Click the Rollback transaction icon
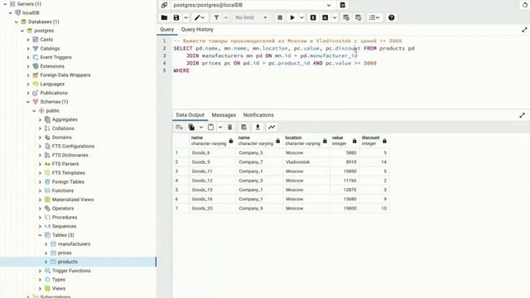This screenshot has width=530, height=298. 359,17
